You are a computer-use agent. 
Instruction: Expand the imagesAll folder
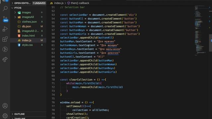[15, 17]
